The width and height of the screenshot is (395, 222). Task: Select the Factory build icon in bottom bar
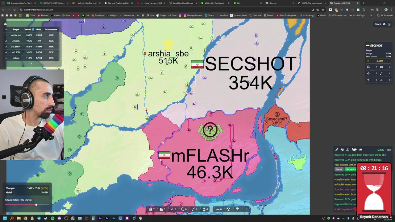click(x=161, y=209)
